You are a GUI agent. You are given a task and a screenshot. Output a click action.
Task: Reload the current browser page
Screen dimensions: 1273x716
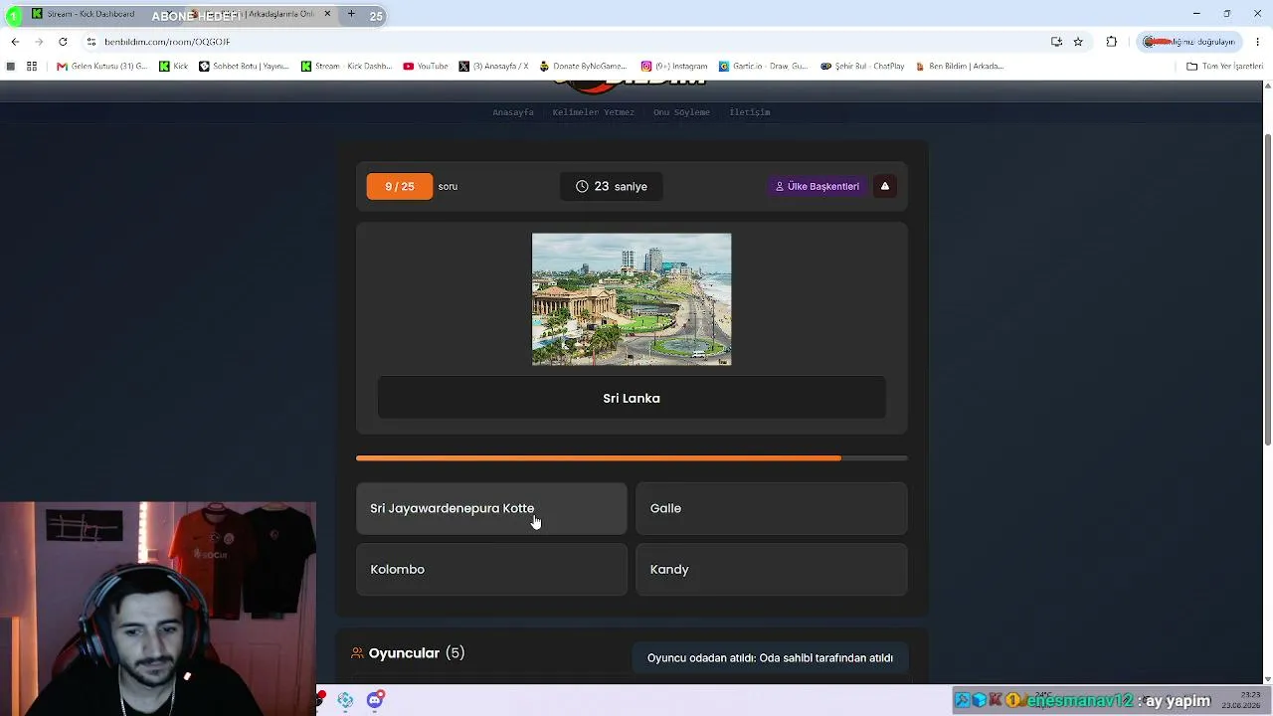63,42
